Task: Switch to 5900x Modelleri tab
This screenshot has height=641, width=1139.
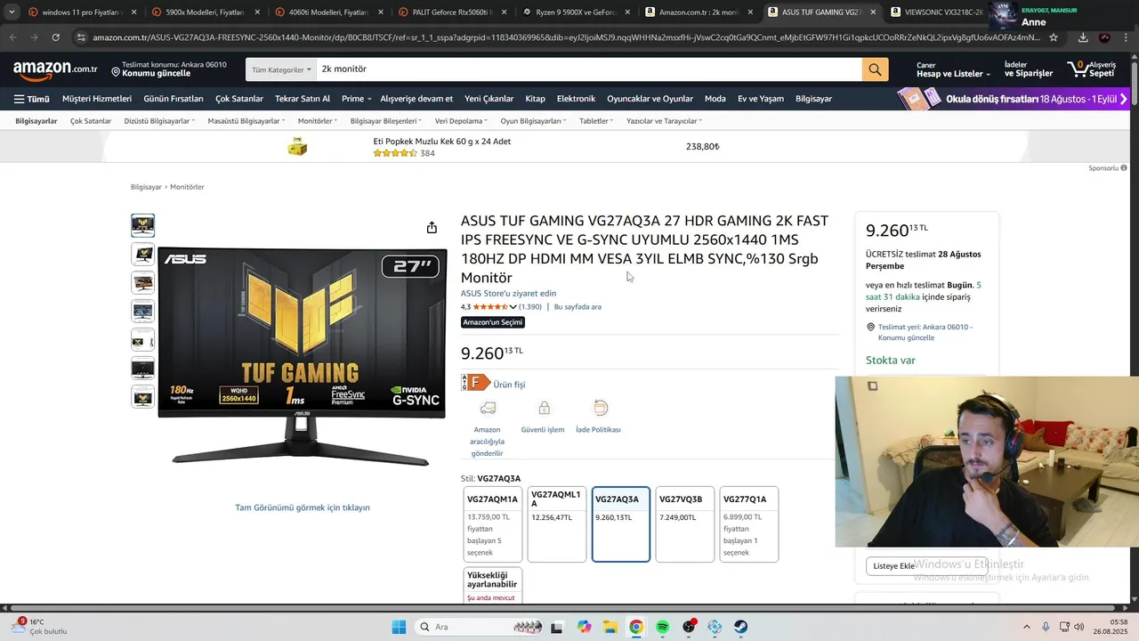Action: (205, 12)
